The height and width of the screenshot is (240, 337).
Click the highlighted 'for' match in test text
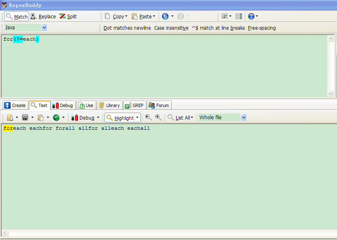coord(8,129)
